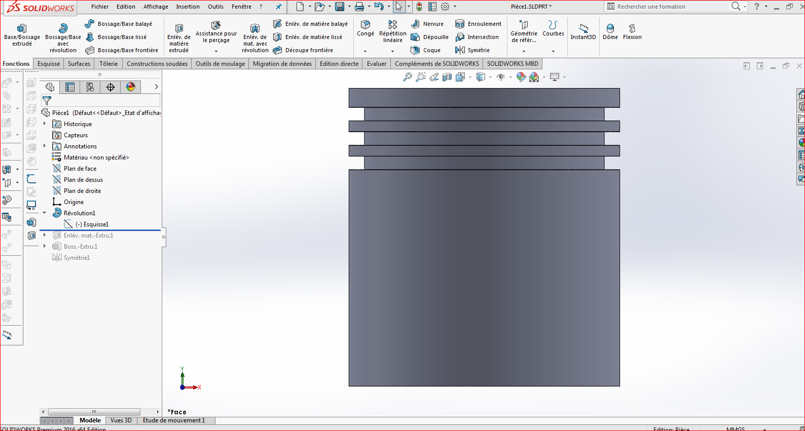The width and height of the screenshot is (805, 431).
Task: Click the Rechercher une formation search field
Action: 667,7
